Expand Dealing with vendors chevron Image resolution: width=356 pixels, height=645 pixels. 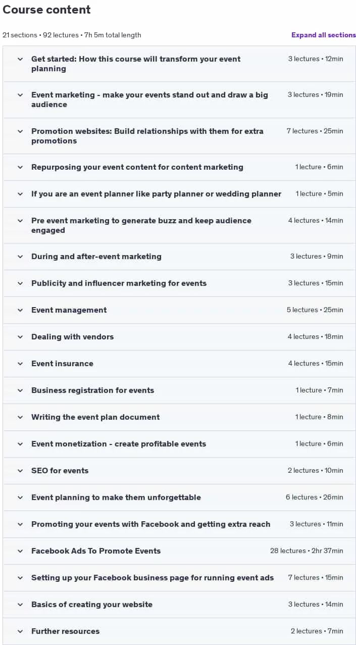pos(20,337)
